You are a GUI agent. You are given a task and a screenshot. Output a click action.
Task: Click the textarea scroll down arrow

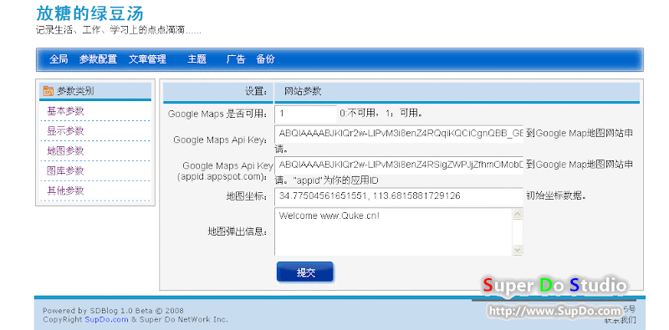518,250
